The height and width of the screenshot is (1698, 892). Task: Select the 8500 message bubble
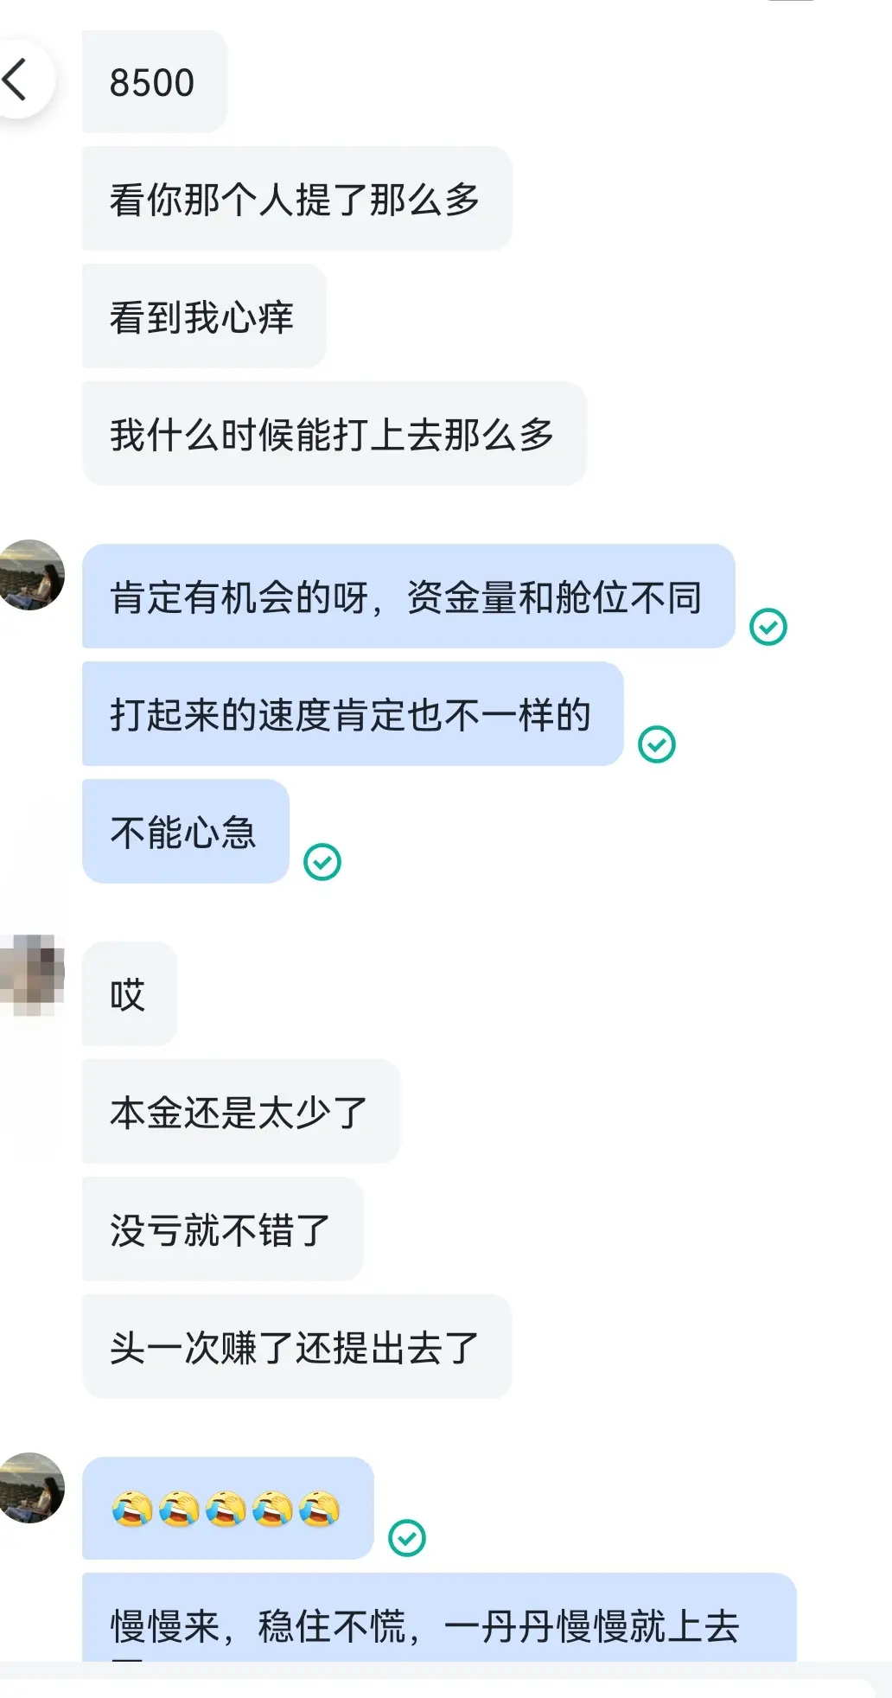coord(155,82)
